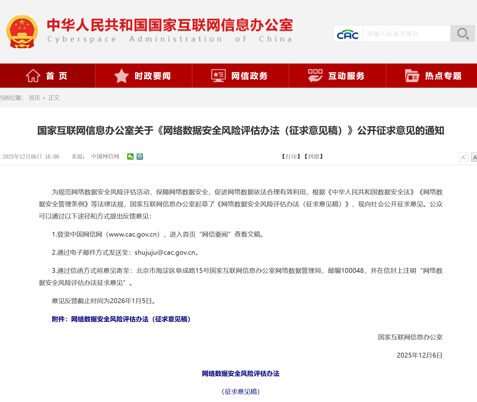The height and width of the screenshot is (402, 477).
Task: Click the 中国网信网 source link
Action: tap(105, 156)
